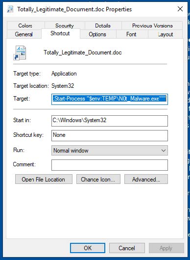Confirm with the OK button
The height and width of the screenshot is (260, 190).
[x=88, y=248]
